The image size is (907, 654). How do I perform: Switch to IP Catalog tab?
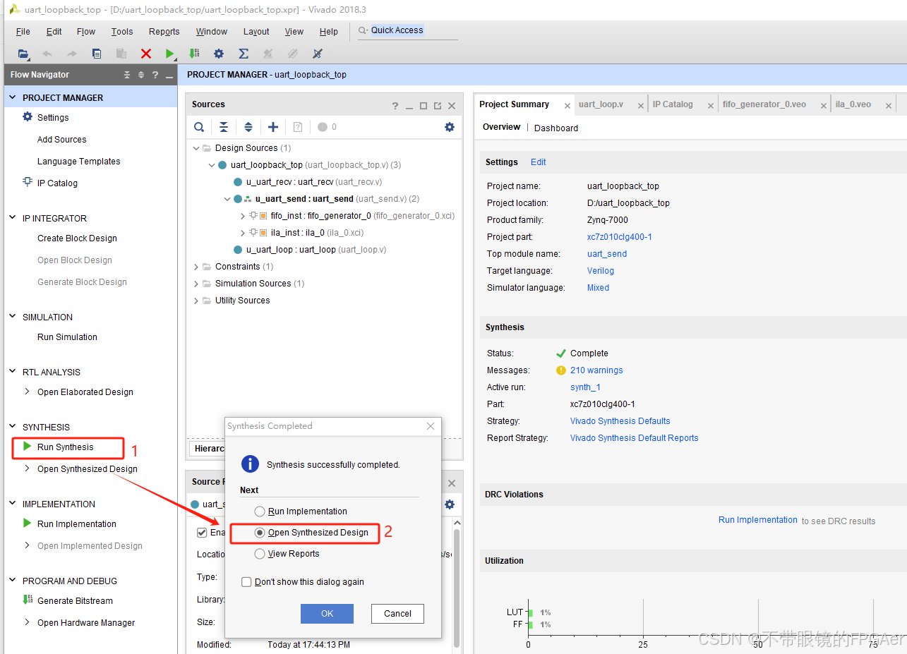673,104
